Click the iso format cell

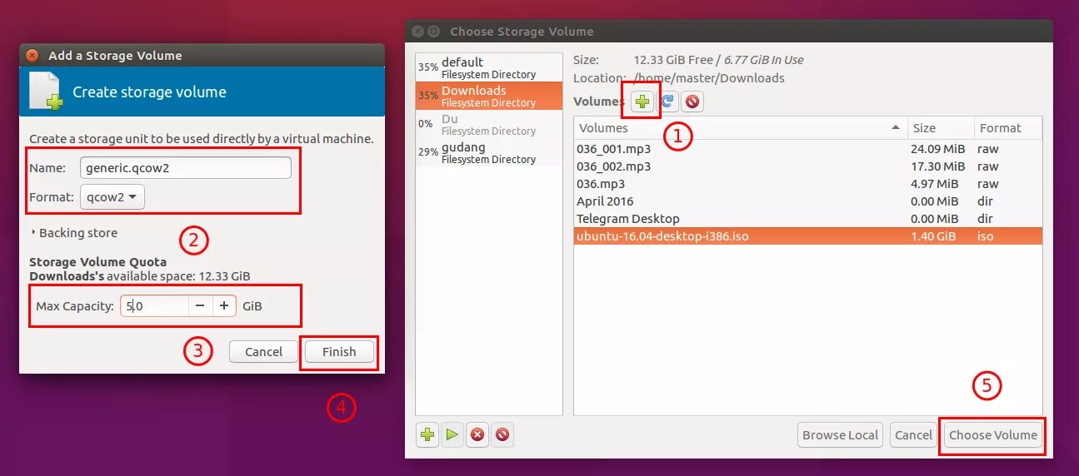point(986,236)
